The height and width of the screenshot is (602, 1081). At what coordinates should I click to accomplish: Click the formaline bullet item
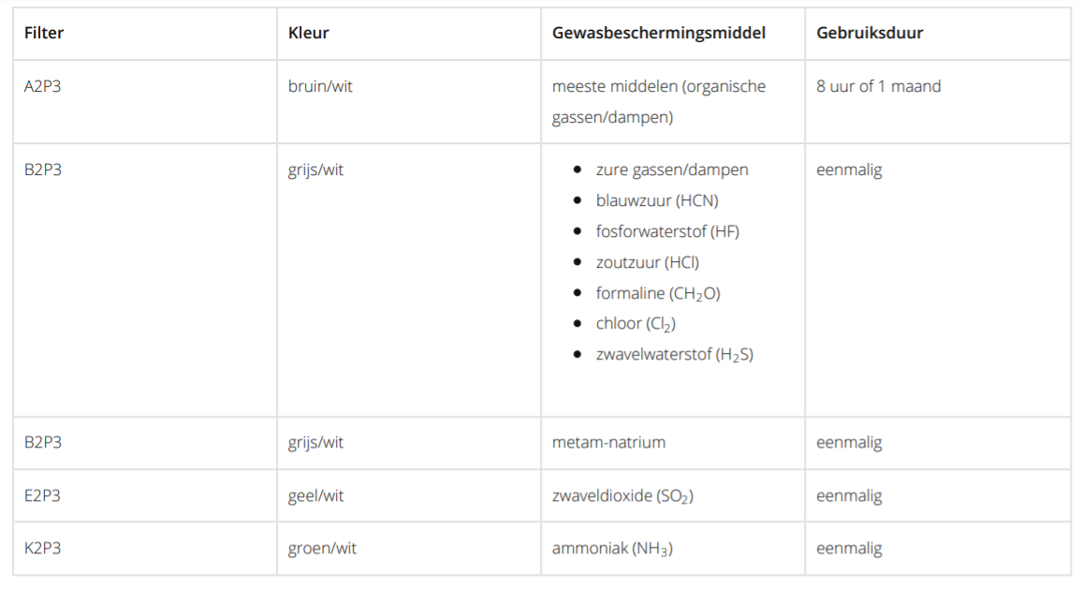pyautogui.click(x=658, y=294)
